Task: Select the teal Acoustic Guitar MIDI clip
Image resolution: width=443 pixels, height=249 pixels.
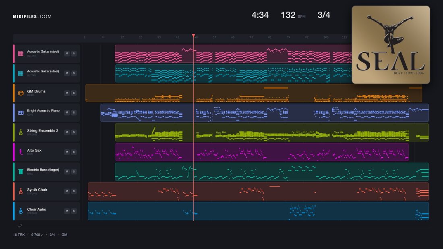Action: [233, 73]
